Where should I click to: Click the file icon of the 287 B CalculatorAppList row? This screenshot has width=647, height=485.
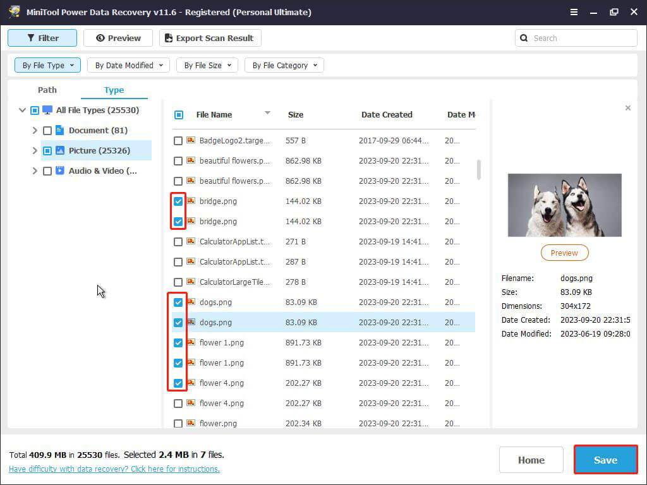pyautogui.click(x=191, y=261)
